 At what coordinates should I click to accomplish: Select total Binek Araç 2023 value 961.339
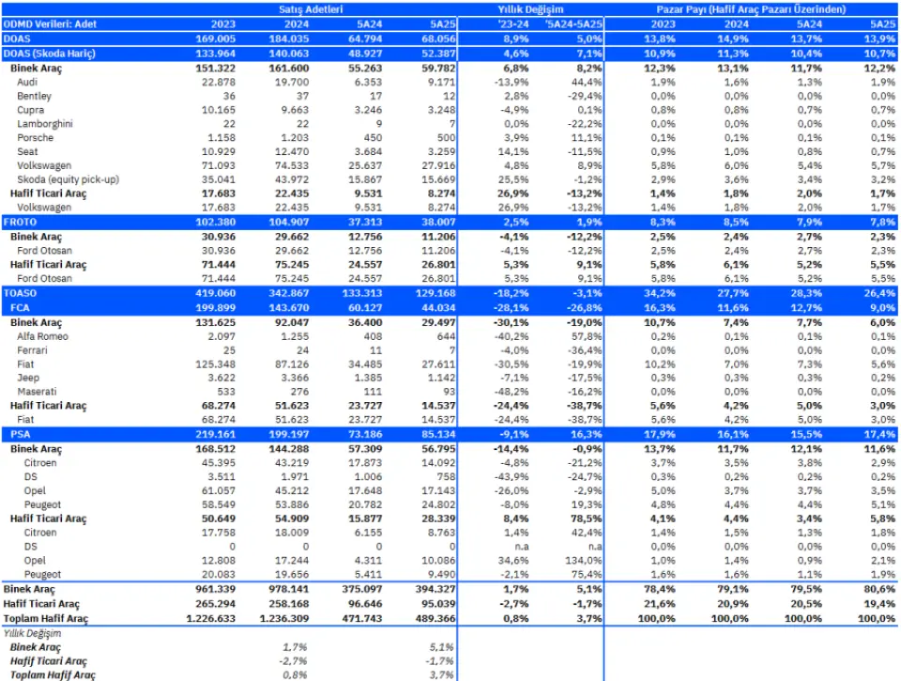[x=216, y=589]
